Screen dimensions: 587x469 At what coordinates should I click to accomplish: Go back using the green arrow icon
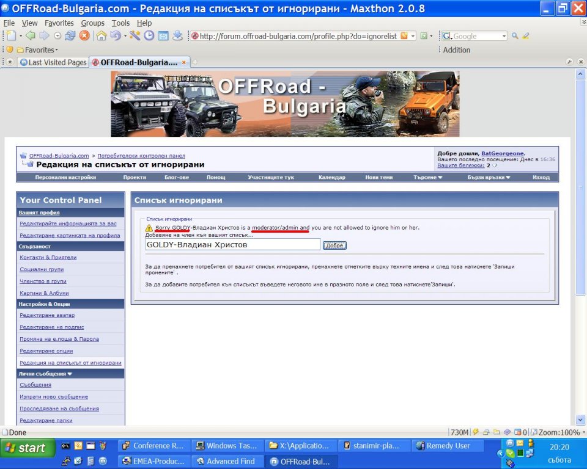(29, 36)
